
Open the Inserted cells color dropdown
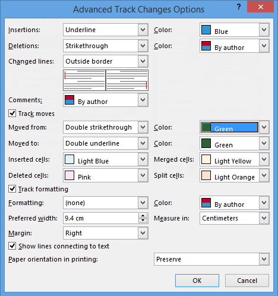click(x=106, y=159)
